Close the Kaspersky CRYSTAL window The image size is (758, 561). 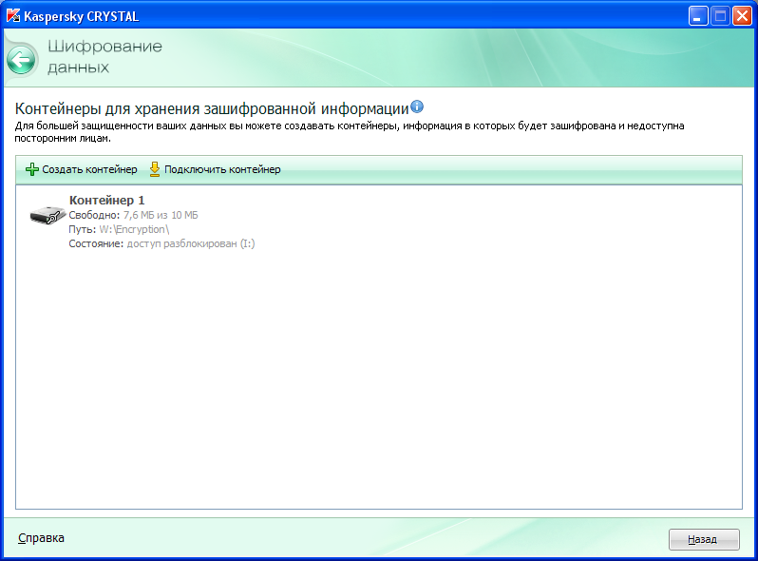pos(742,16)
